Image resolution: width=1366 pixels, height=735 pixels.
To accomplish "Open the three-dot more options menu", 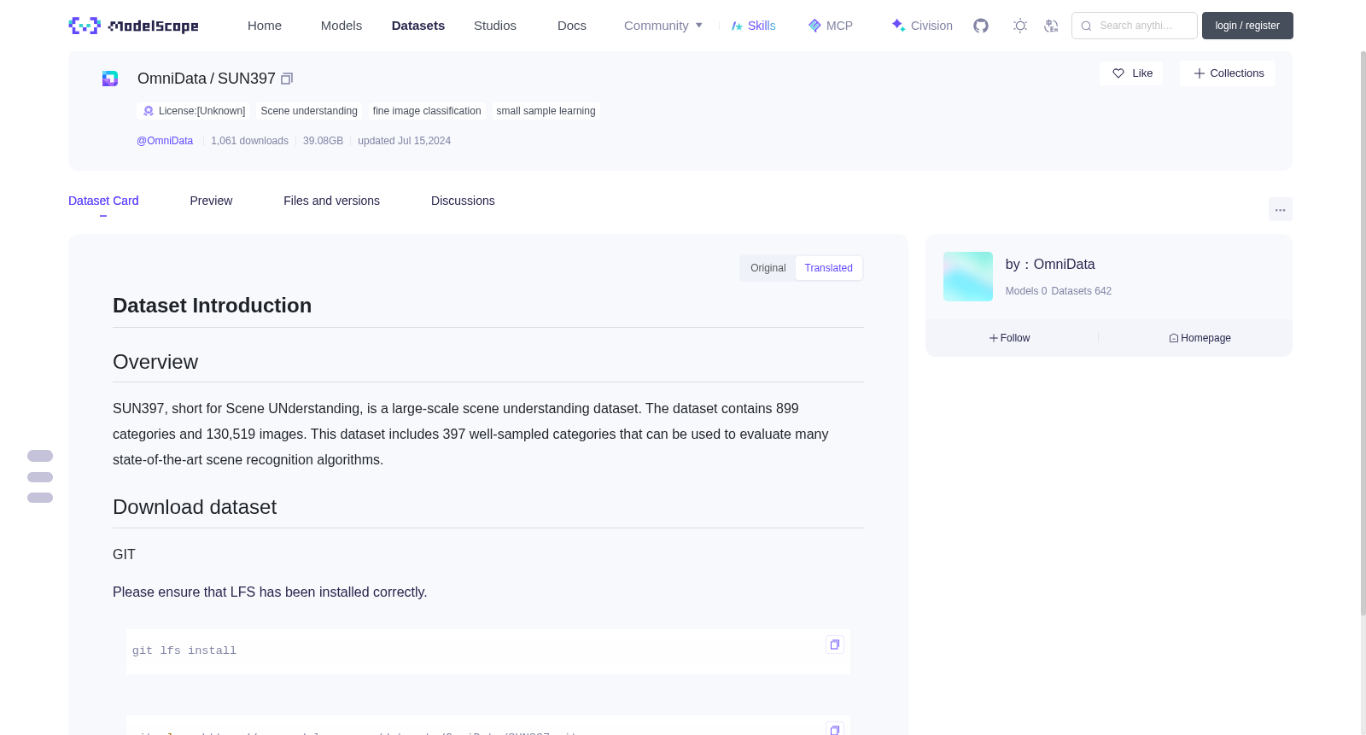I will 1281,209.
